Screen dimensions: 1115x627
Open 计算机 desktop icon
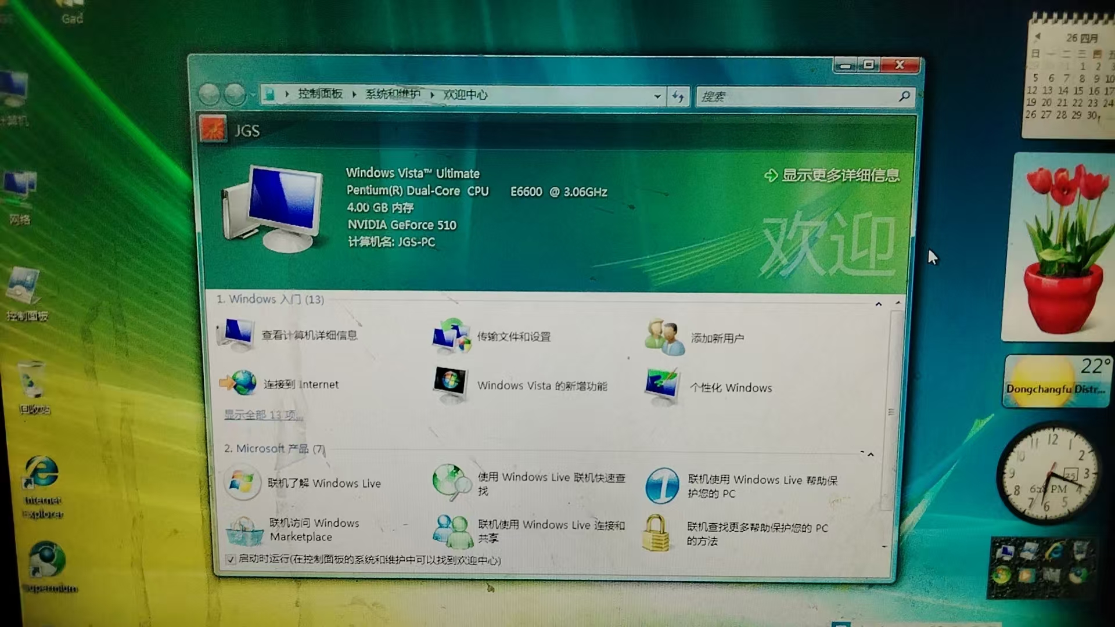14,98
